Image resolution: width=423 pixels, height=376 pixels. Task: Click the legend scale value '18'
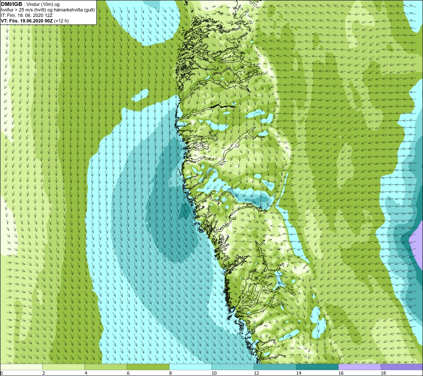click(383, 373)
